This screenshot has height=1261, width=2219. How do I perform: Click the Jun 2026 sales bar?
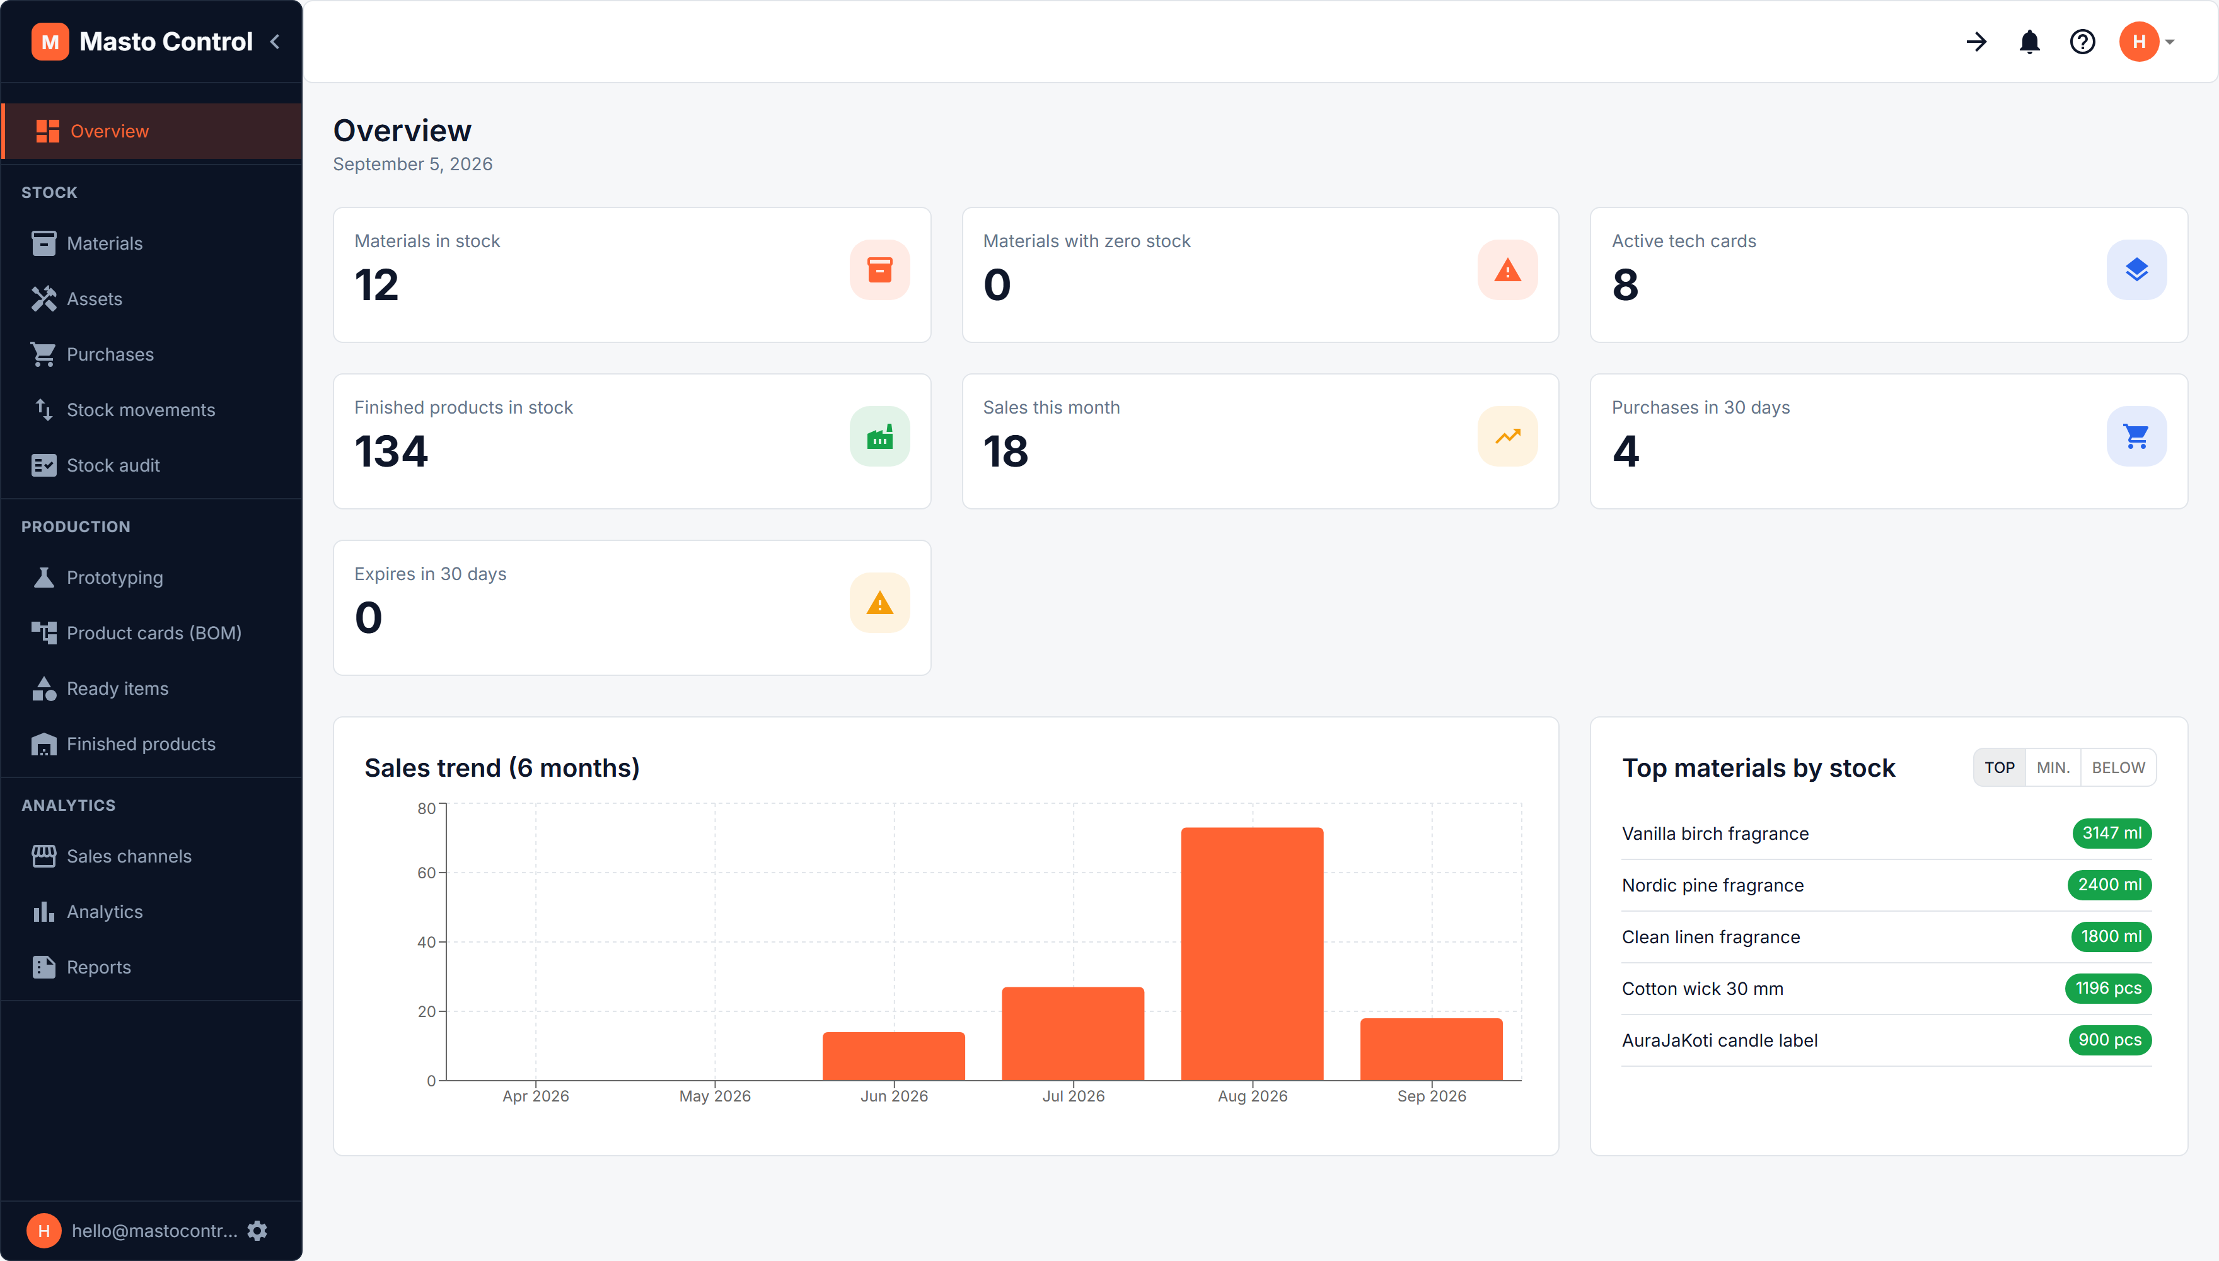coord(893,1055)
